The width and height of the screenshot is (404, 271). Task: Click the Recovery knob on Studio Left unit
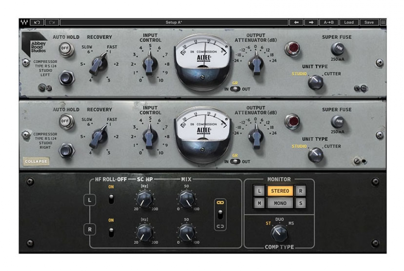click(x=99, y=63)
